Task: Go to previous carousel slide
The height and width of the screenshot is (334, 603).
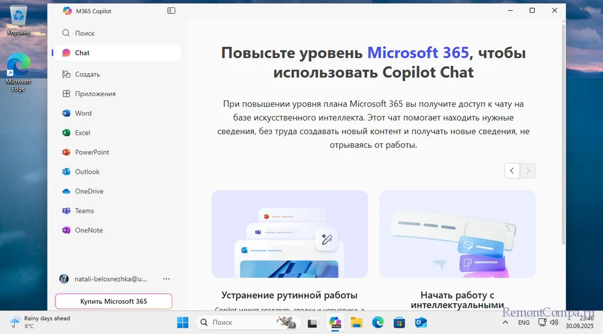Action: [512, 171]
